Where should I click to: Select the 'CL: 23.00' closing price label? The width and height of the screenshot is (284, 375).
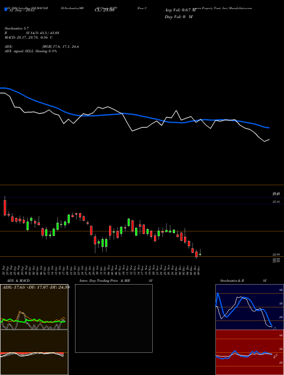[105, 11]
